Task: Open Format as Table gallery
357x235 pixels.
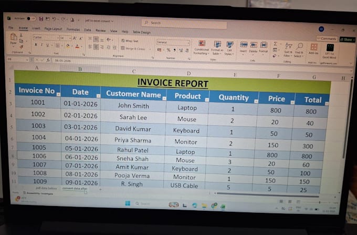Action: (x=217, y=48)
